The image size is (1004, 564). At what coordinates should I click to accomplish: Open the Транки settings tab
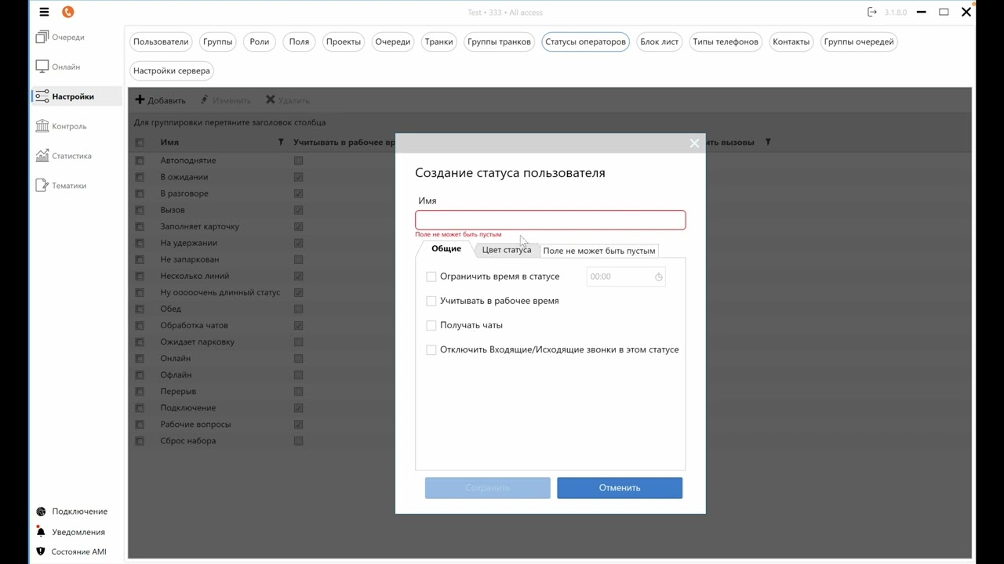coord(438,42)
